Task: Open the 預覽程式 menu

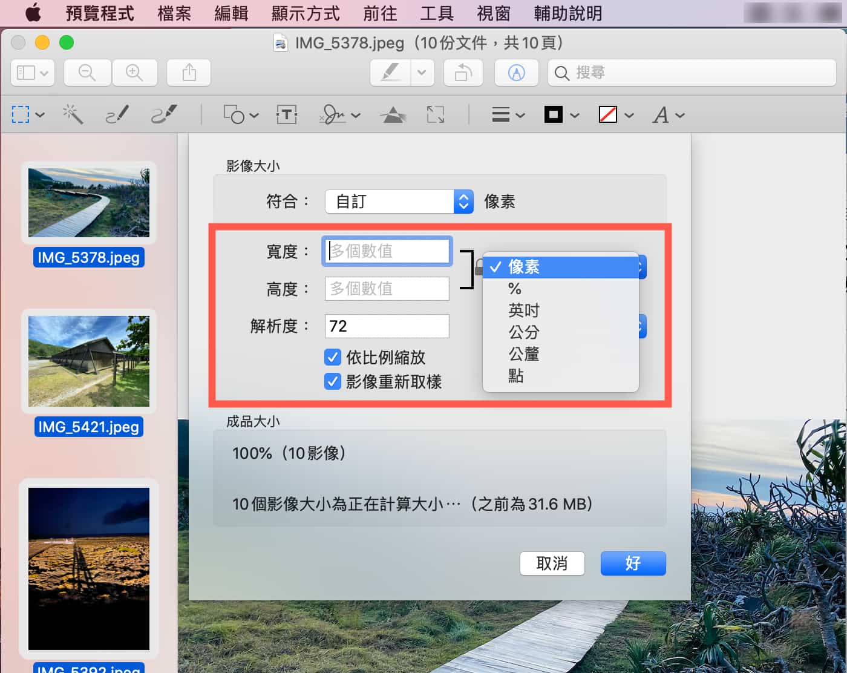Action: point(100,13)
